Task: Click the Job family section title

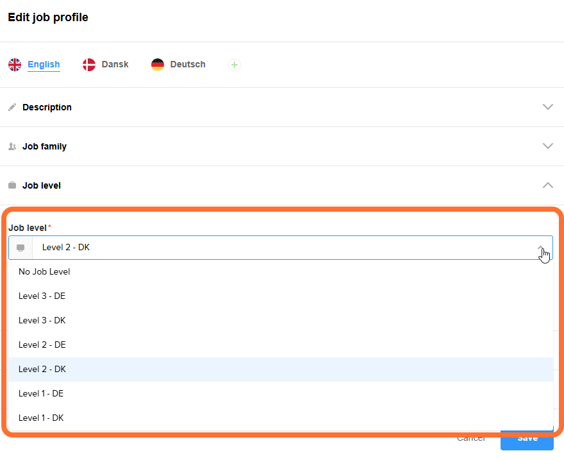Action: click(45, 146)
